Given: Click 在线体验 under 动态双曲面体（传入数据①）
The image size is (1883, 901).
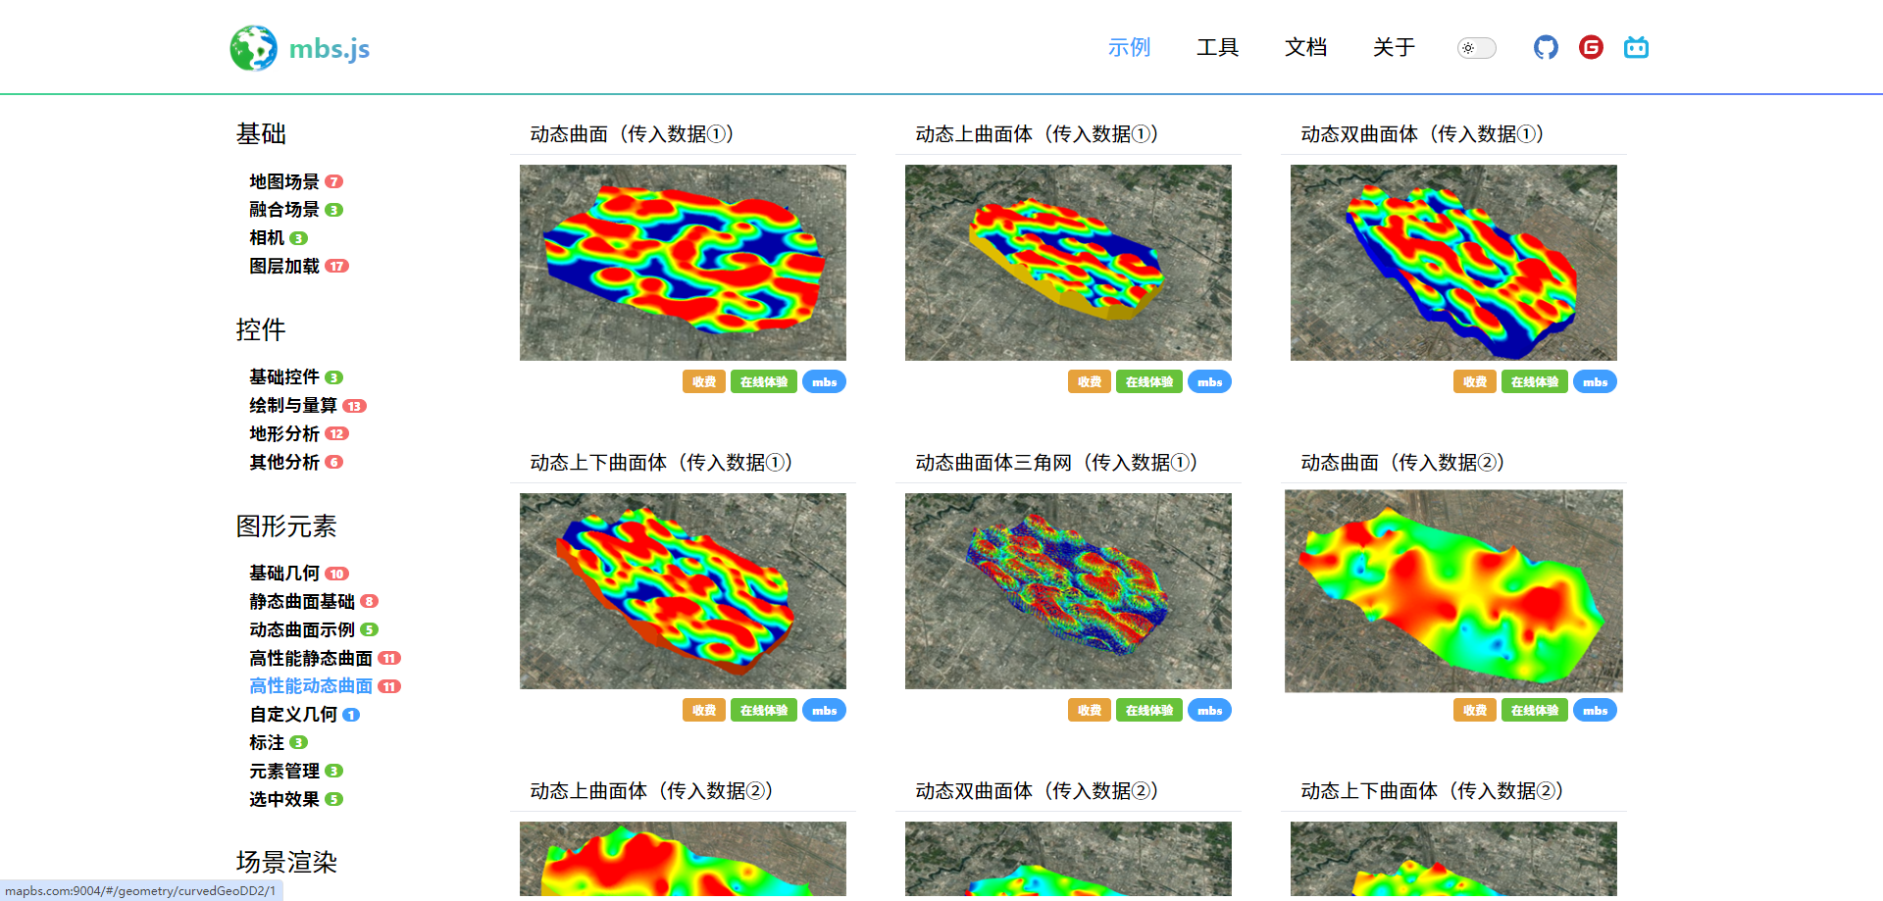Looking at the screenshot, I should [1535, 382].
